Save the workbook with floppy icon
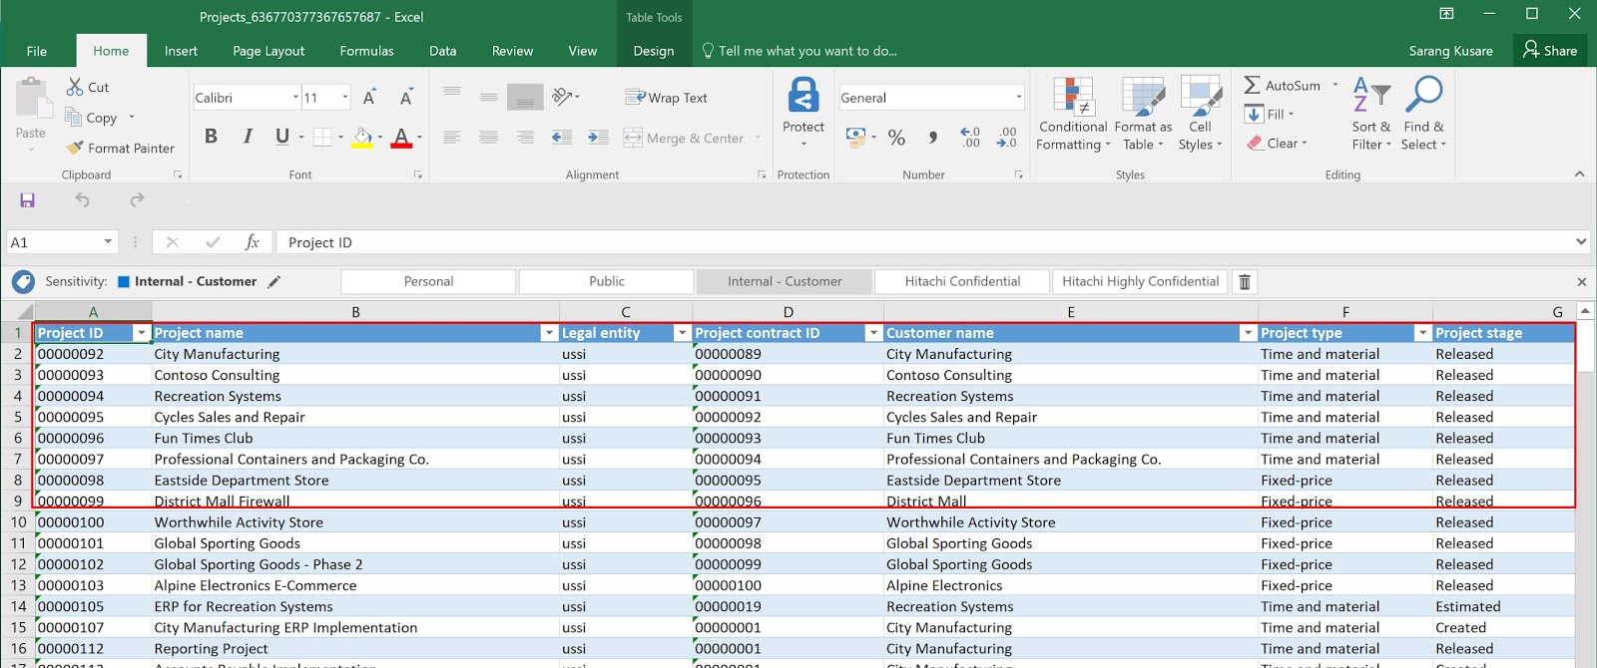The image size is (1597, 668). click(28, 200)
